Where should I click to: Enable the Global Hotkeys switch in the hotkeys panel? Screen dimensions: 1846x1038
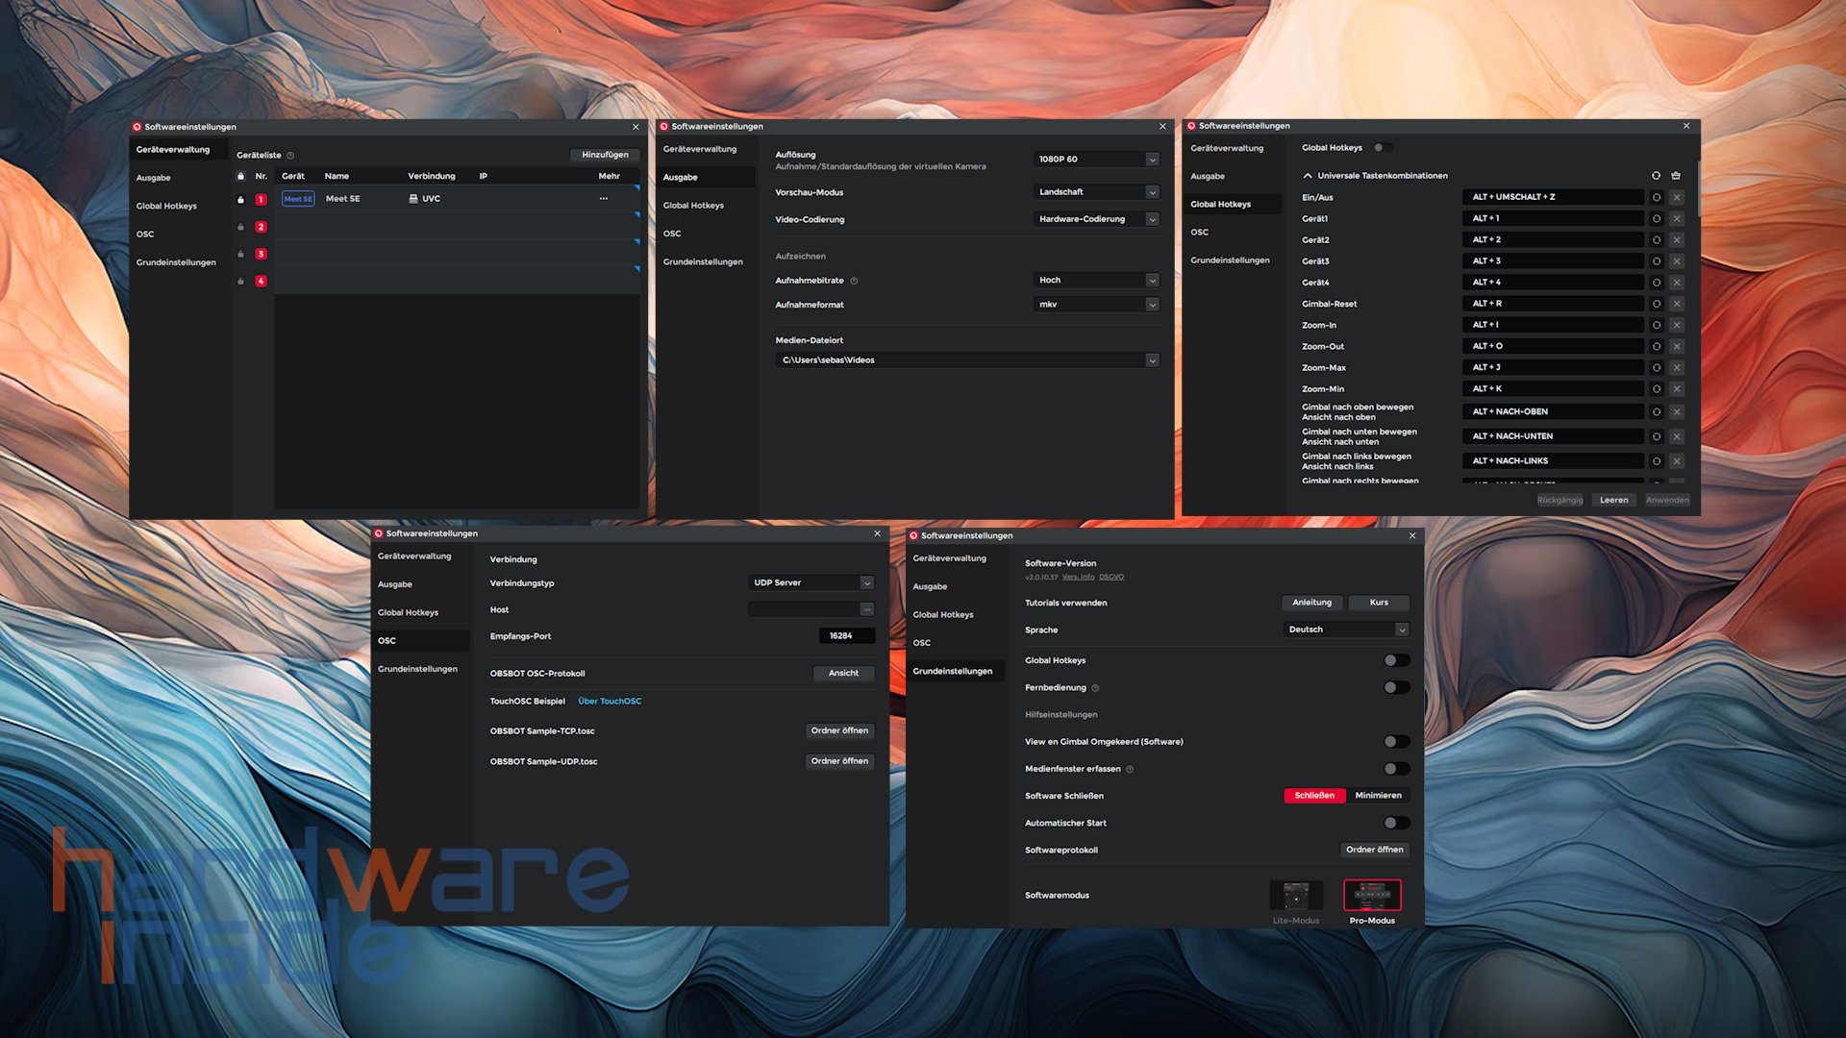(x=1383, y=148)
